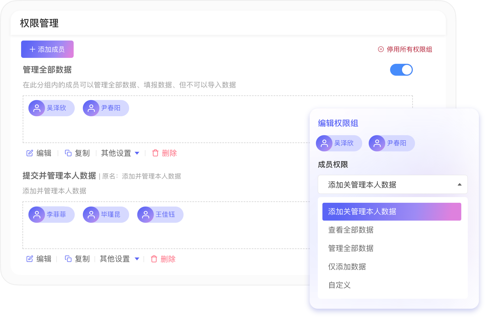The width and height of the screenshot is (487, 319).
Task: Choose 仅添加数据 permission option
Action: pos(347,267)
